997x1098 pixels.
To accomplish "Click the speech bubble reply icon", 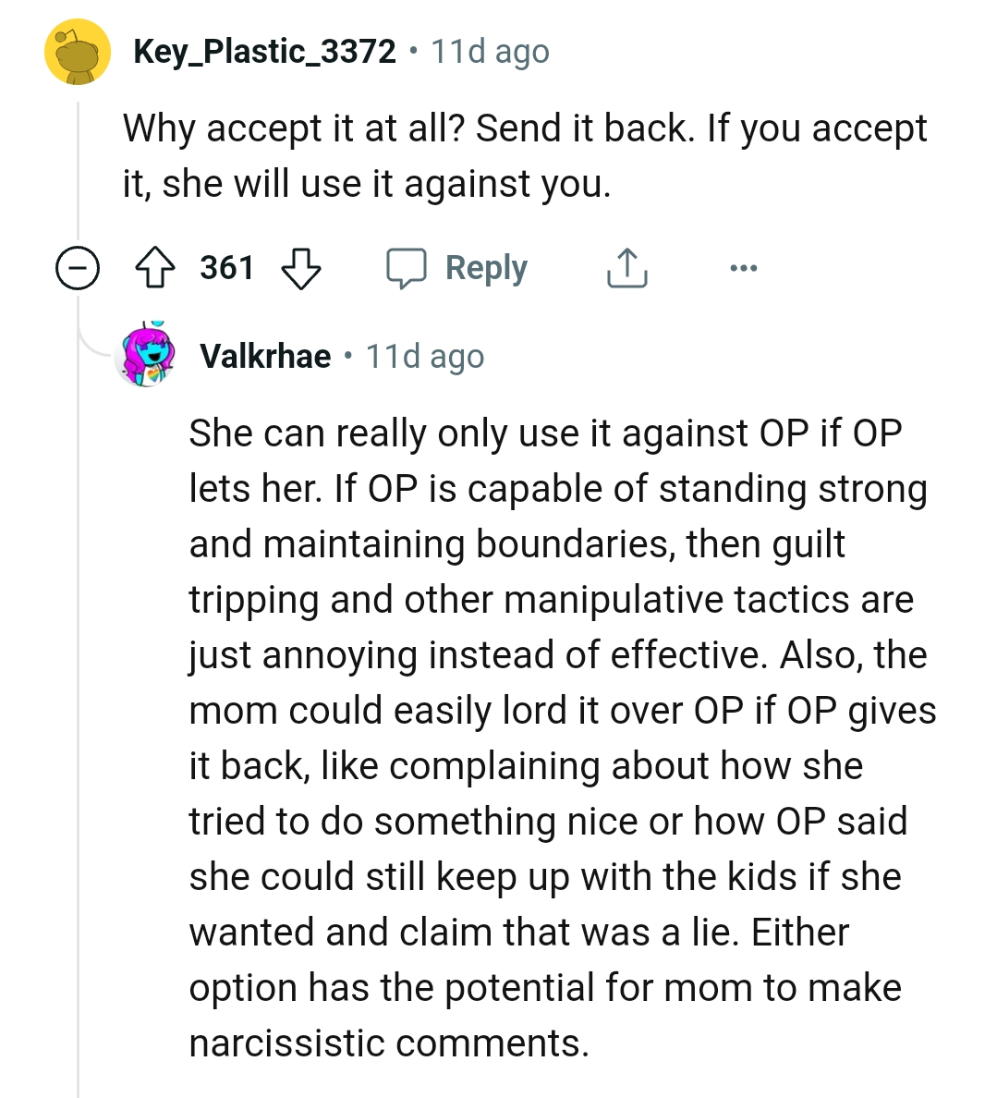I will 407,269.
